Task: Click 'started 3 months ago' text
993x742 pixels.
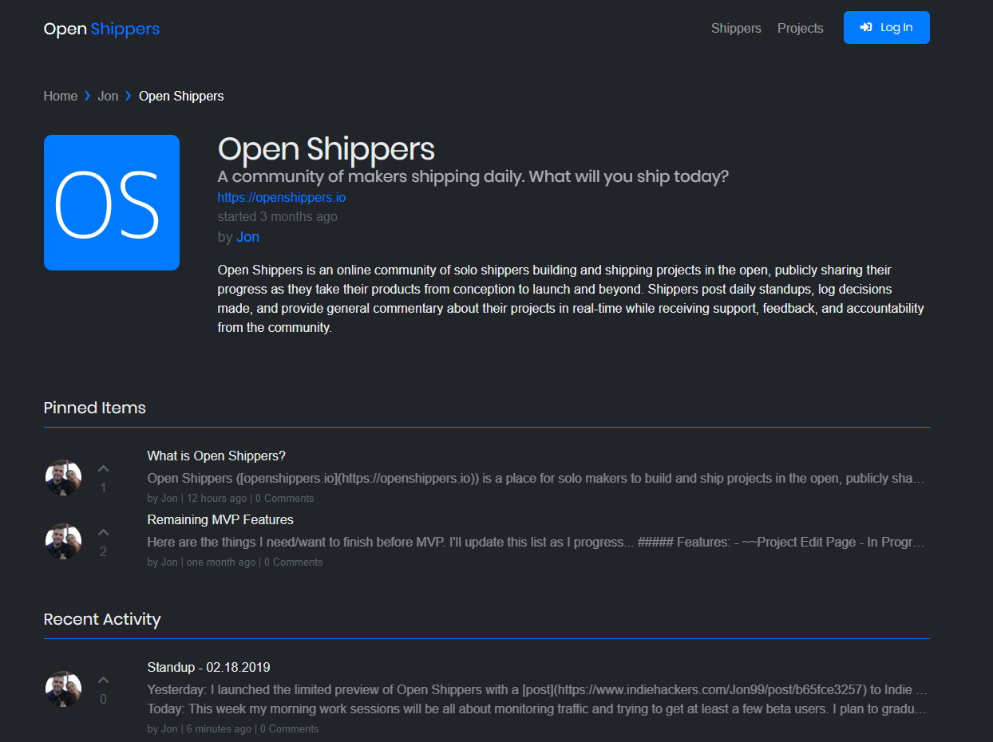Action: [278, 216]
